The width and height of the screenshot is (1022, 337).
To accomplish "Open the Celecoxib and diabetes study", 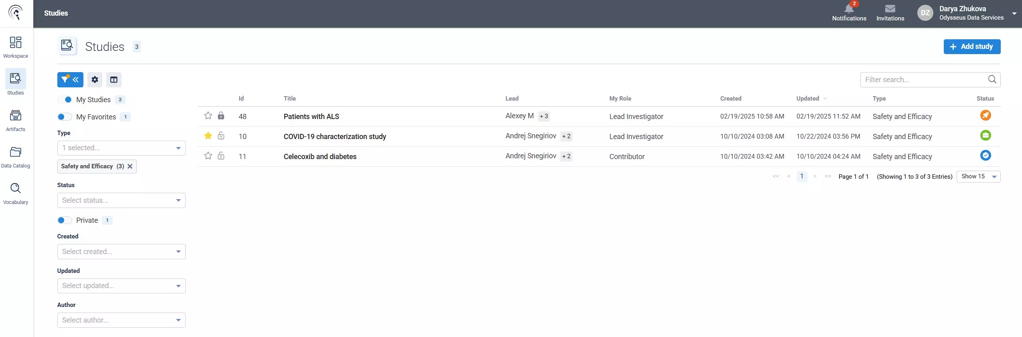I will pos(320,157).
